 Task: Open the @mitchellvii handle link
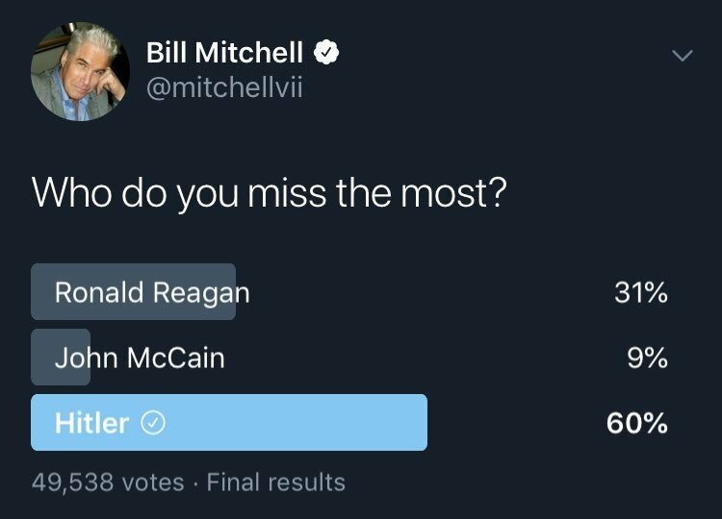tap(226, 89)
